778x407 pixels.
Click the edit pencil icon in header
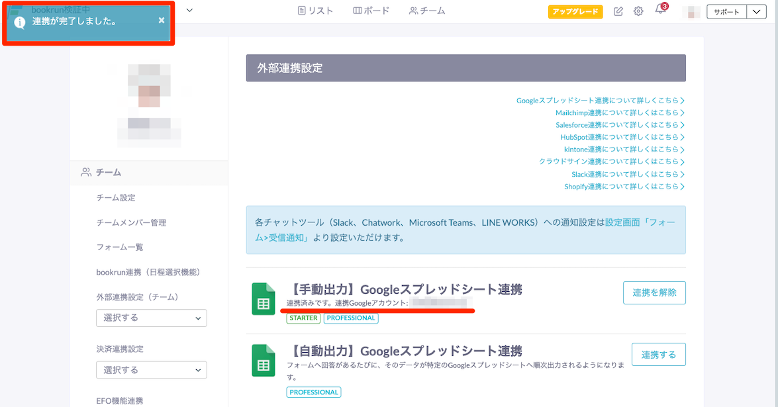pyautogui.click(x=618, y=11)
